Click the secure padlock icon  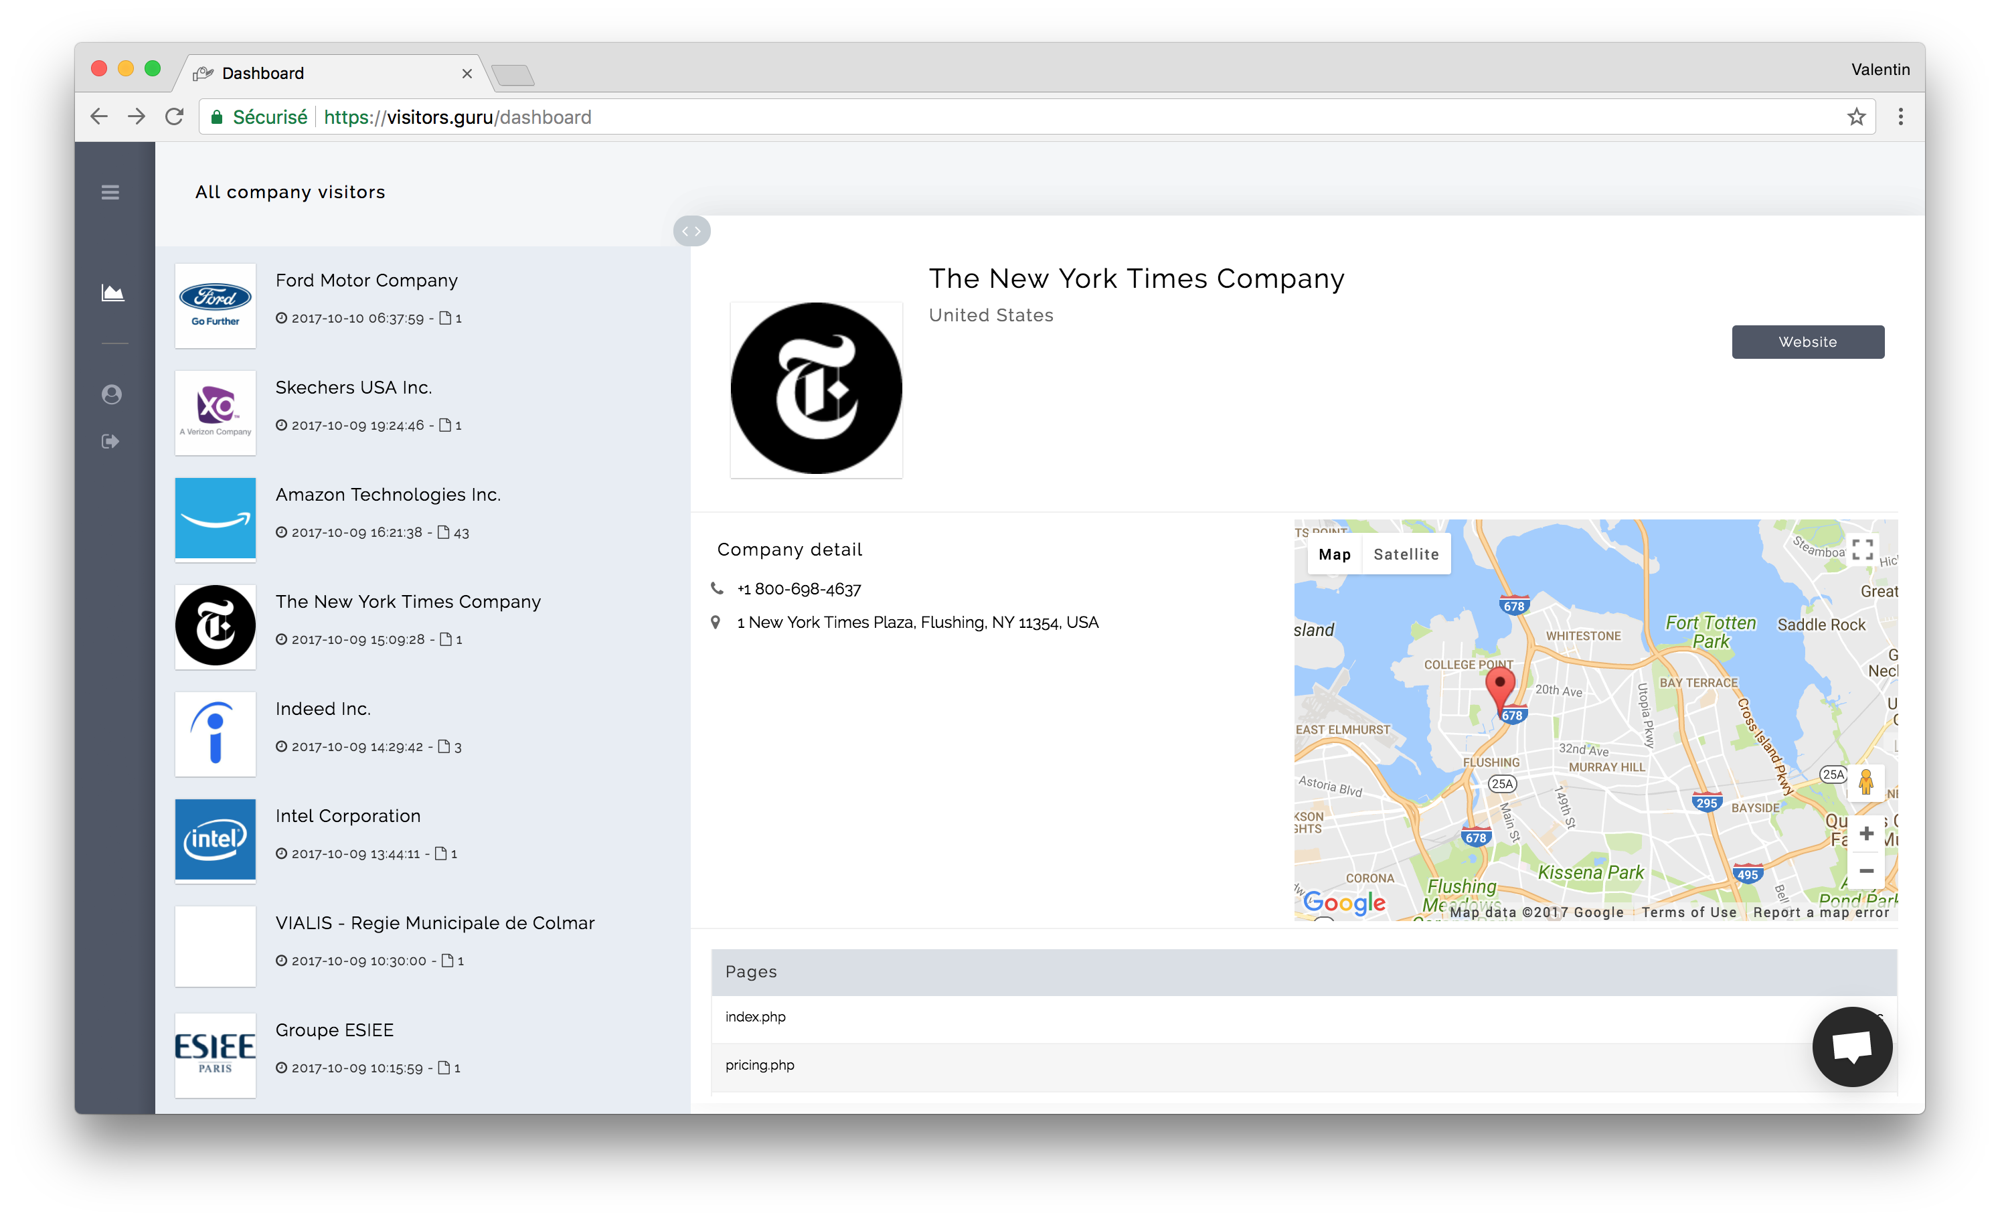point(216,118)
